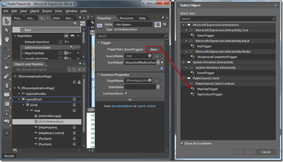This screenshot has height=162, width=283.
Task: Select the Rectangle shape tool
Action: pyautogui.click(x=7, y=95)
